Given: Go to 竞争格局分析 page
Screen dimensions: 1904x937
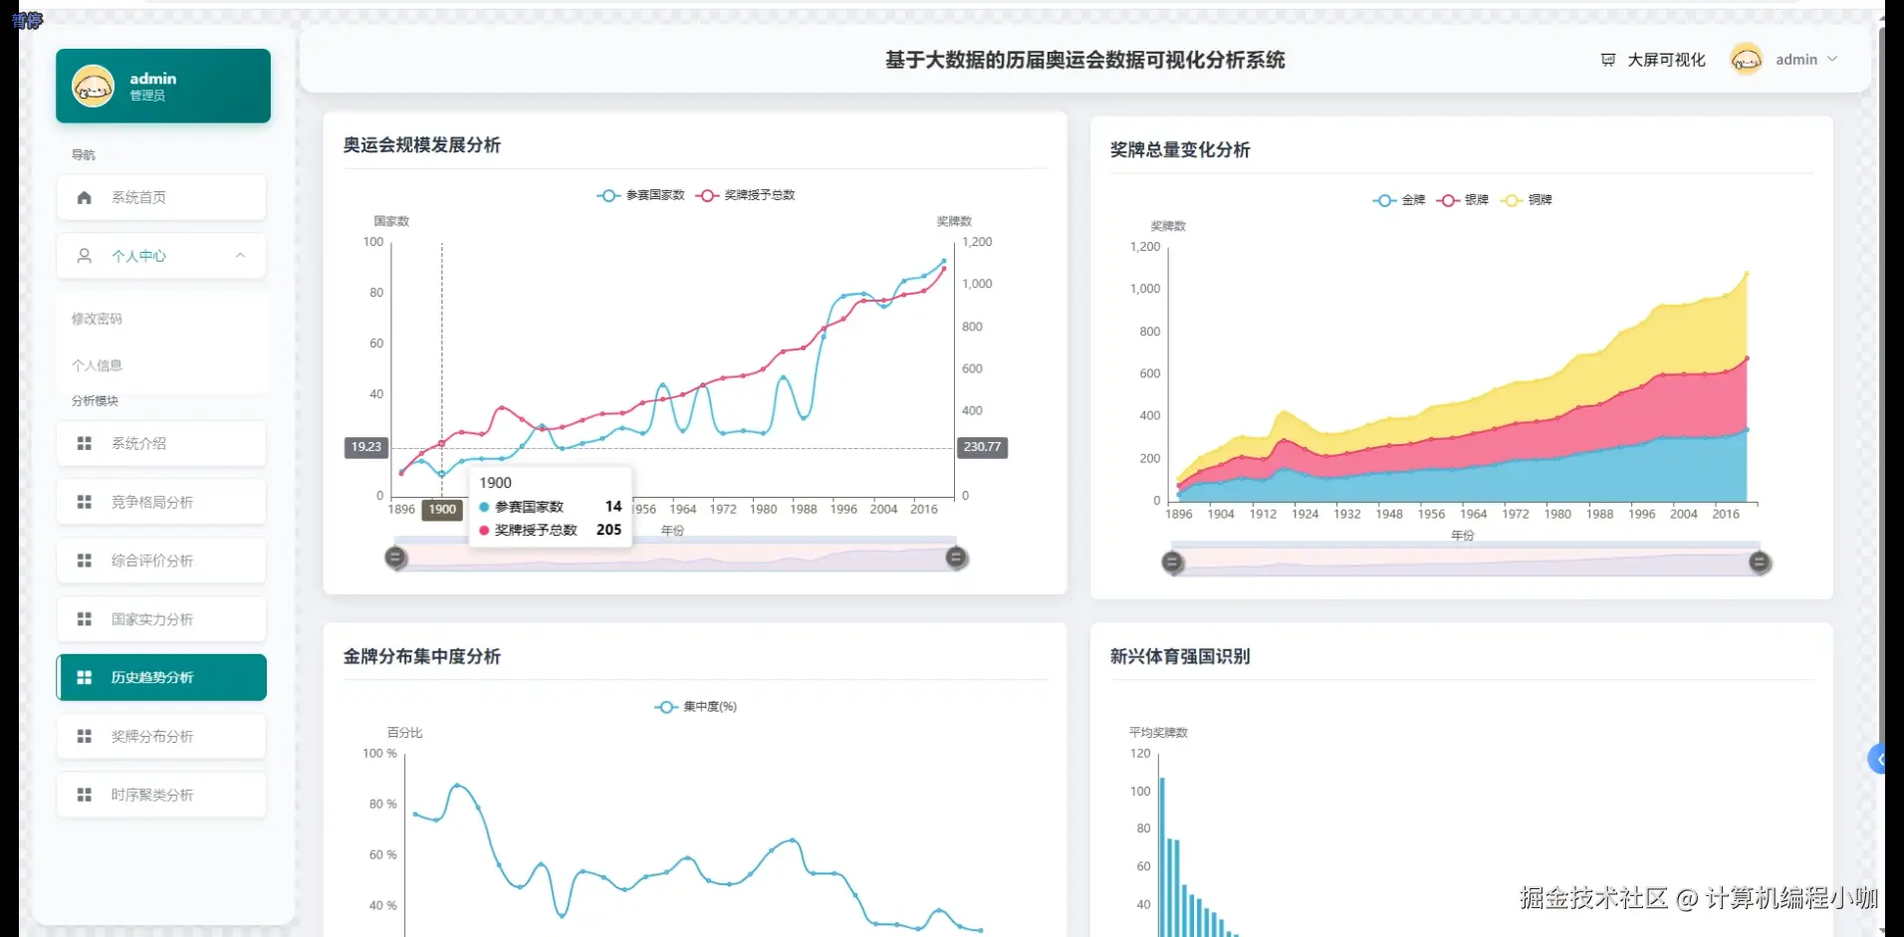Looking at the screenshot, I should coord(161,502).
